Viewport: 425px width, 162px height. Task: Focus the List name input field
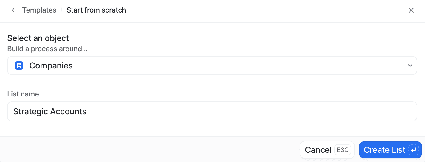tap(212, 111)
